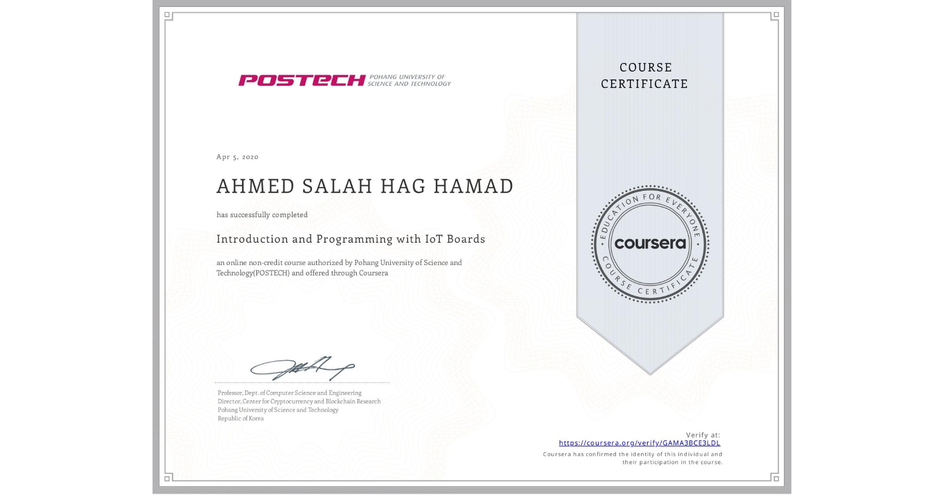
Task: Click the 'has successfully completed' text
Action: [x=262, y=214]
